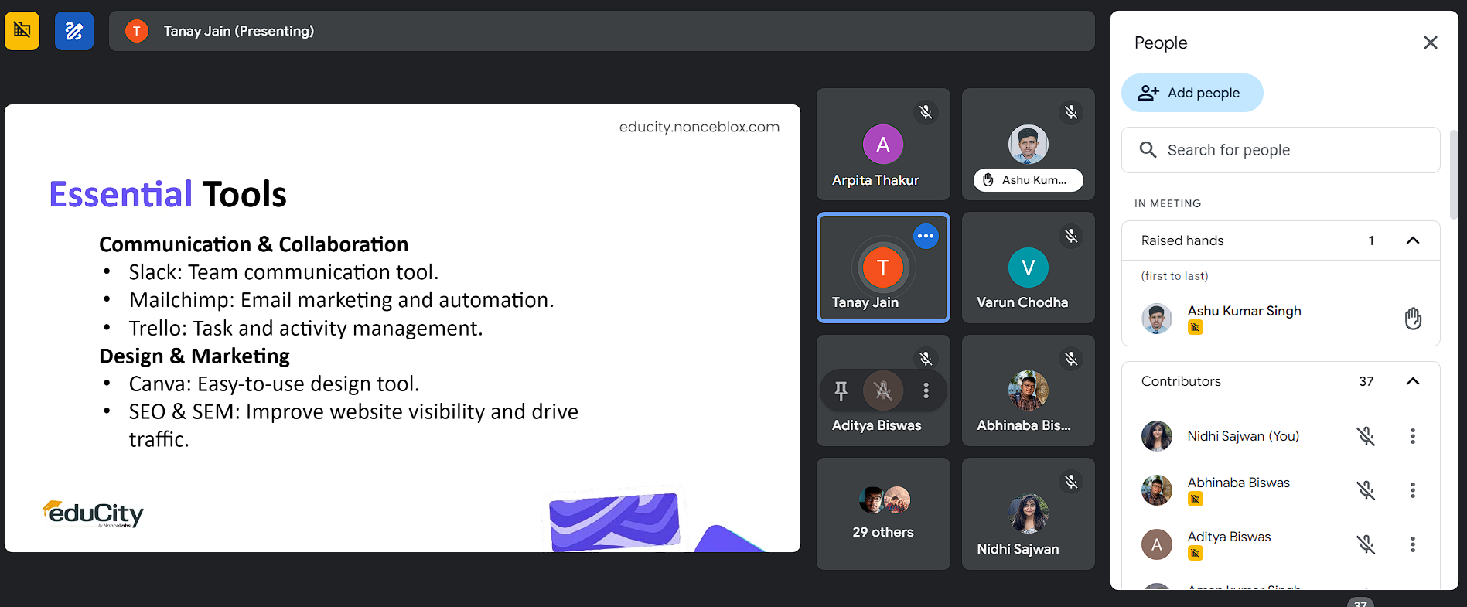Open more options for Aditya Biswas in list
Screen dimensions: 1467x607
pos(1413,544)
